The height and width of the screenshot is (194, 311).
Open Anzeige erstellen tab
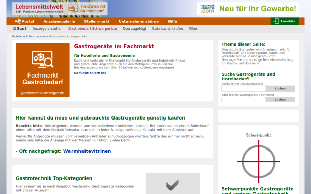[x=47, y=28]
